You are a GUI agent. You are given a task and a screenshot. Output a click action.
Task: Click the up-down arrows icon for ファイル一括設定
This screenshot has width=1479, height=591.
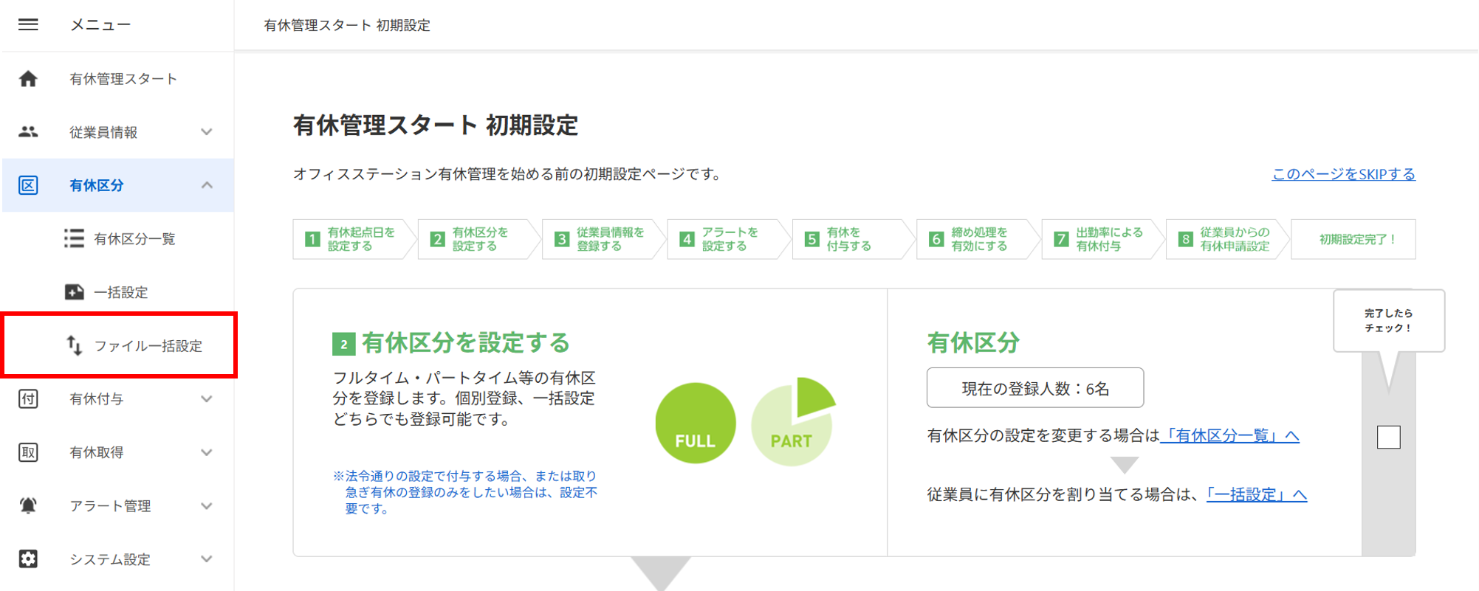[x=74, y=345]
